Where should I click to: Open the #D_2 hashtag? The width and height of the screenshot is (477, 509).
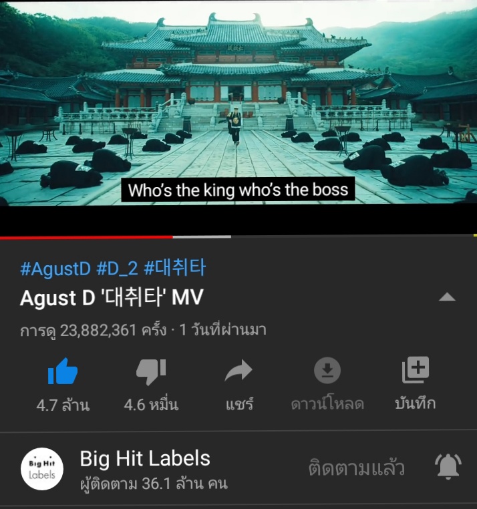pyautogui.click(x=117, y=269)
